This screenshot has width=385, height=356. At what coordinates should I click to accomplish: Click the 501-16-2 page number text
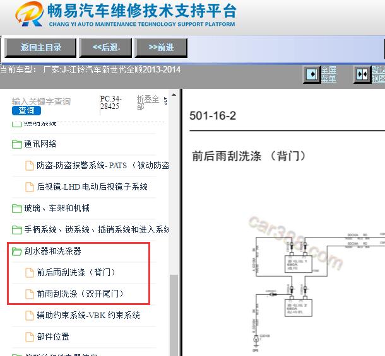tap(213, 116)
